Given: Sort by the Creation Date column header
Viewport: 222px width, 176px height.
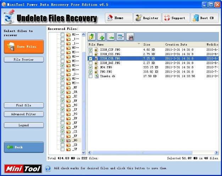Looking at the screenshot, I should (x=185, y=44).
